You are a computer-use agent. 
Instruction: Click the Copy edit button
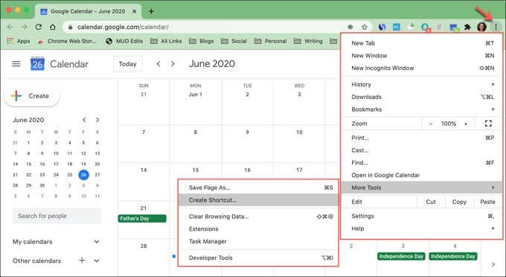(x=459, y=202)
